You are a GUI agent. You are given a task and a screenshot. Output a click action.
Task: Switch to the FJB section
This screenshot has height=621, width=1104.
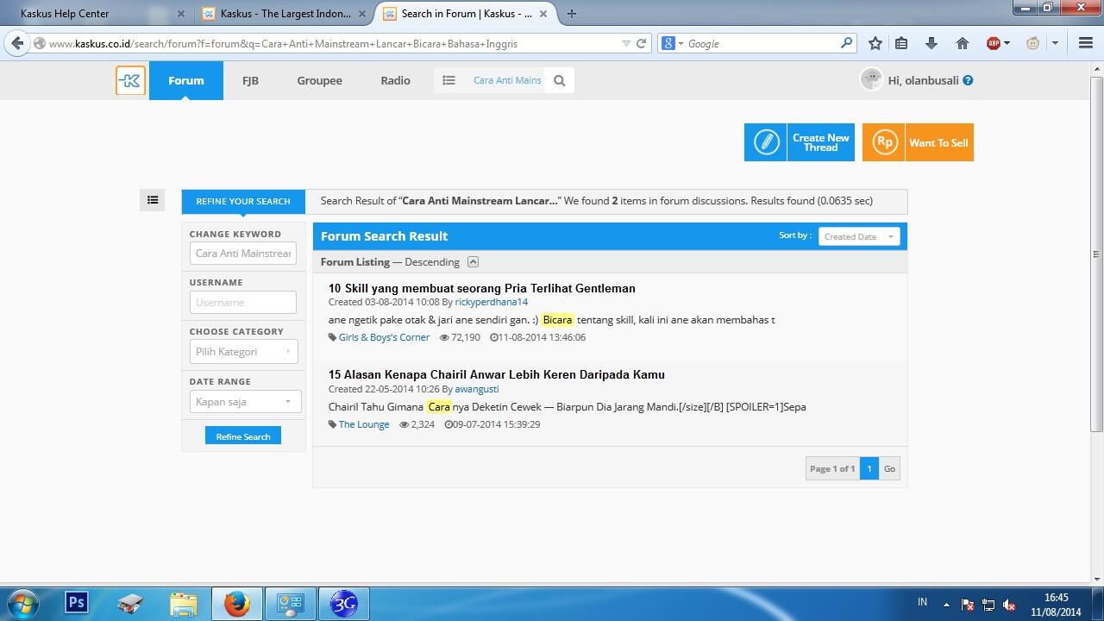[250, 80]
